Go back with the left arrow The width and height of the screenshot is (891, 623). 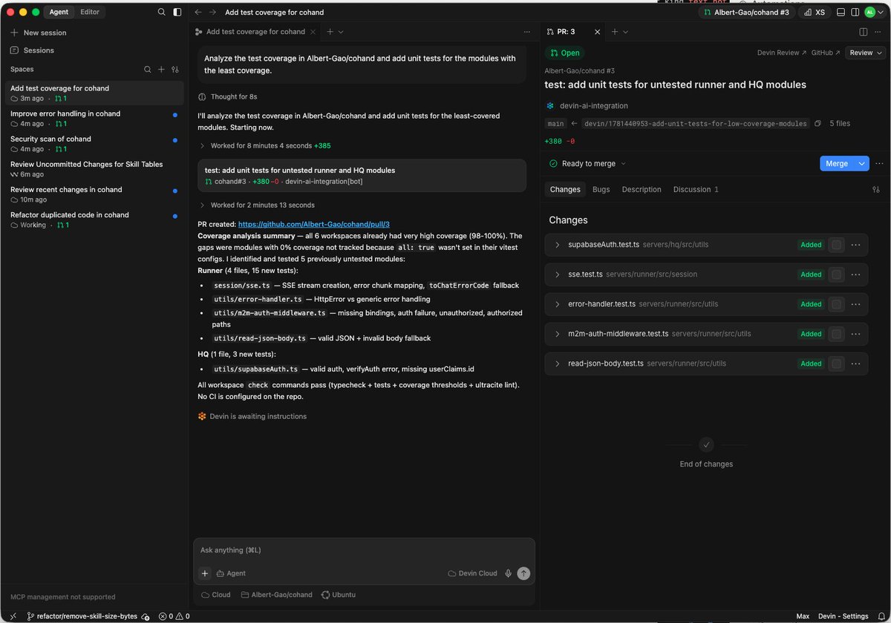tap(198, 12)
